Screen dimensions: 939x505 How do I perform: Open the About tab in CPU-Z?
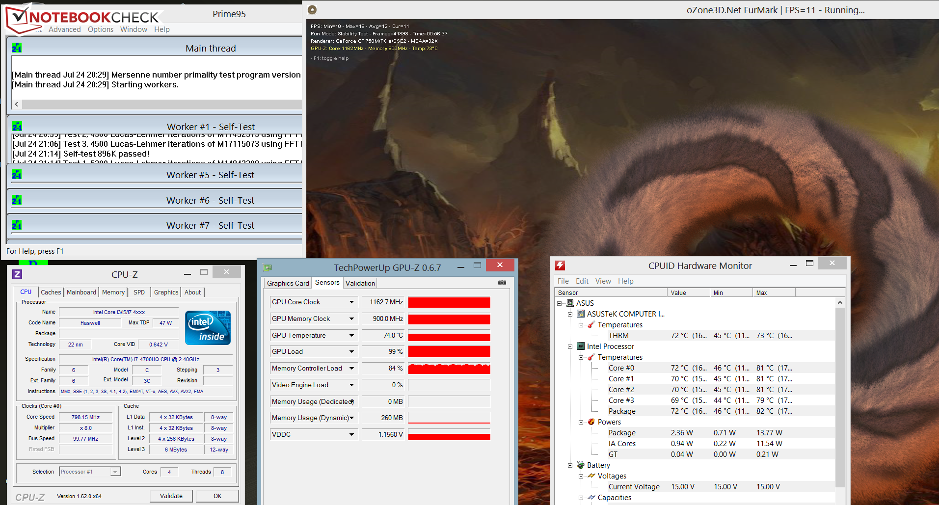(x=193, y=292)
